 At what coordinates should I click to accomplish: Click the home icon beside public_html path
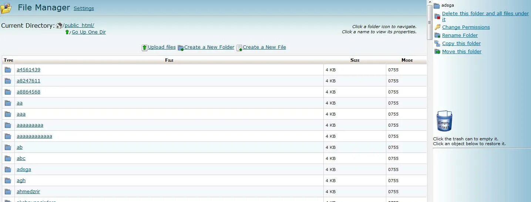(x=59, y=26)
